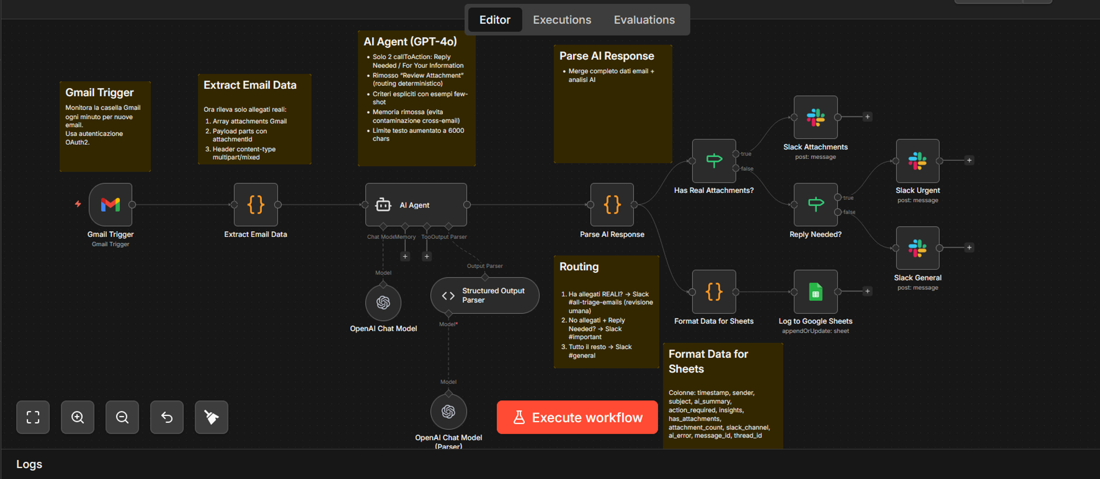Expand the Logs panel
This screenshot has width=1100, height=479.
29,464
